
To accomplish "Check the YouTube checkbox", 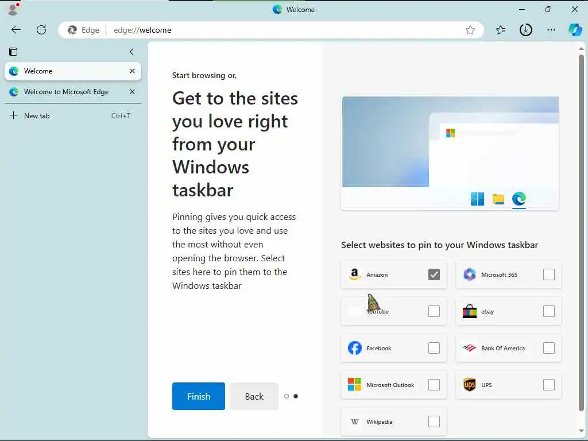I will pyautogui.click(x=434, y=311).
